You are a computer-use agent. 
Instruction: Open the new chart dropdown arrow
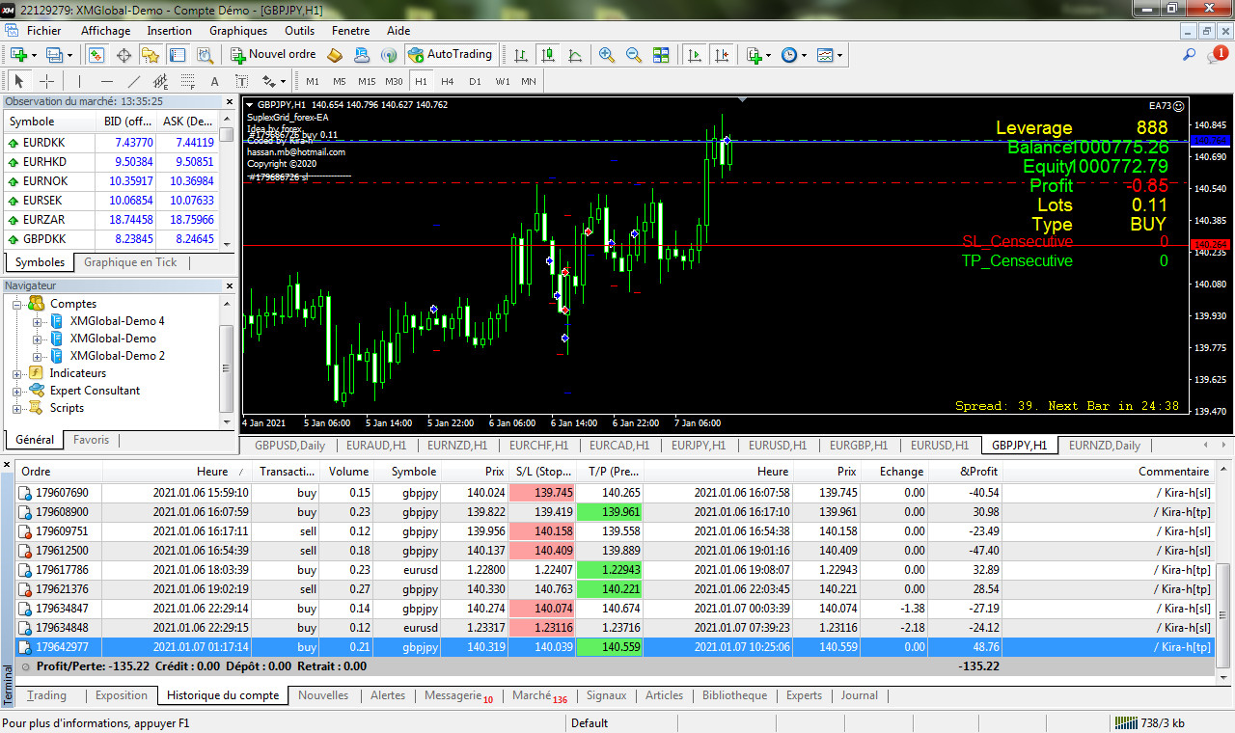click(35, 55)
